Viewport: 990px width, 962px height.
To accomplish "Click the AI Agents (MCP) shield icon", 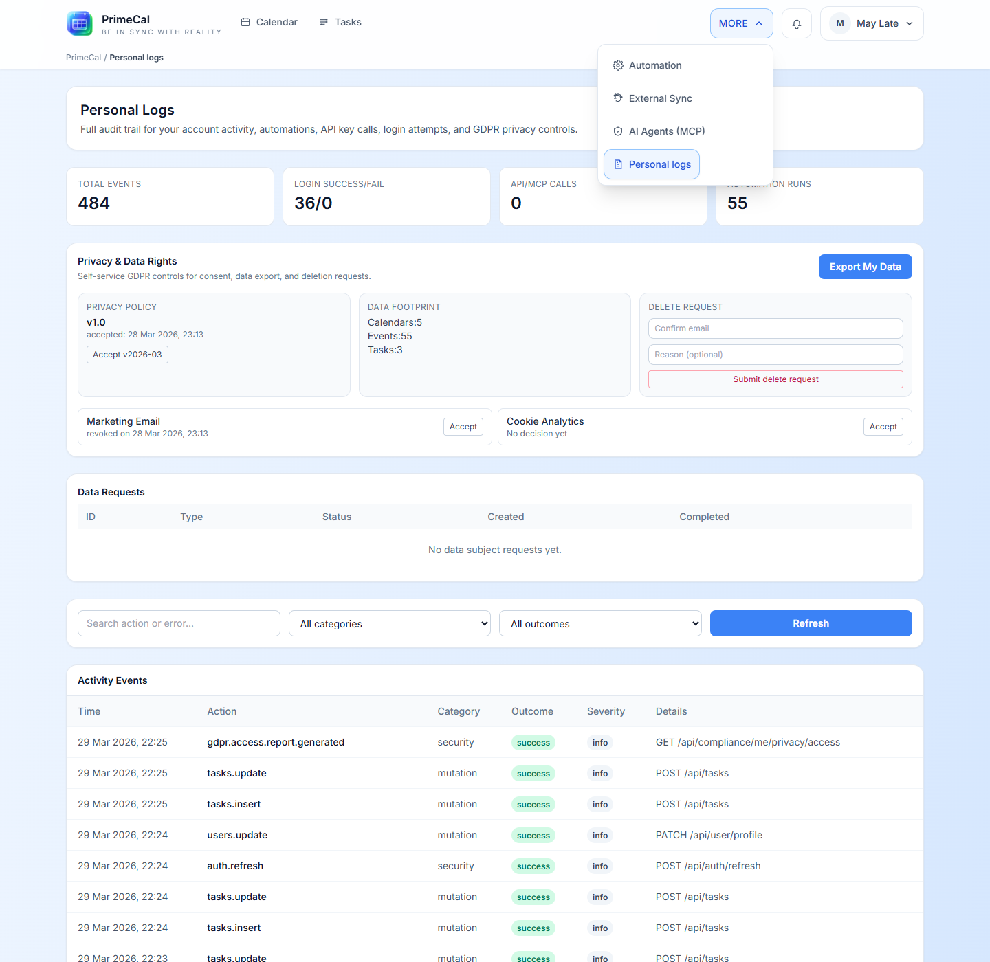I will pos(618,131).
